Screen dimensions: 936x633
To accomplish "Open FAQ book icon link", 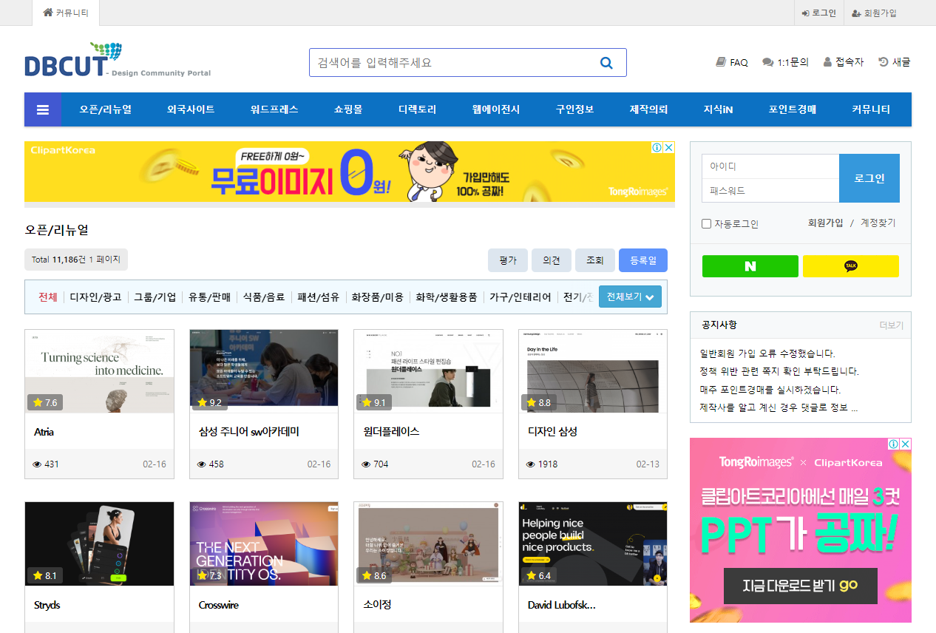I will [732, 62].
